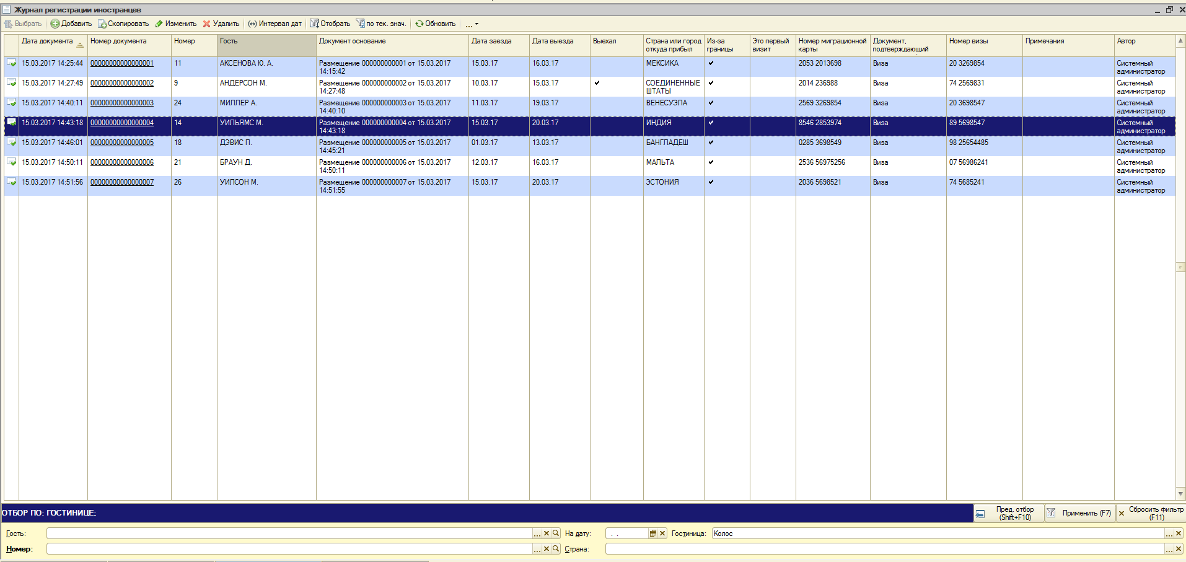Sort by Дата выезда column header

560,45
